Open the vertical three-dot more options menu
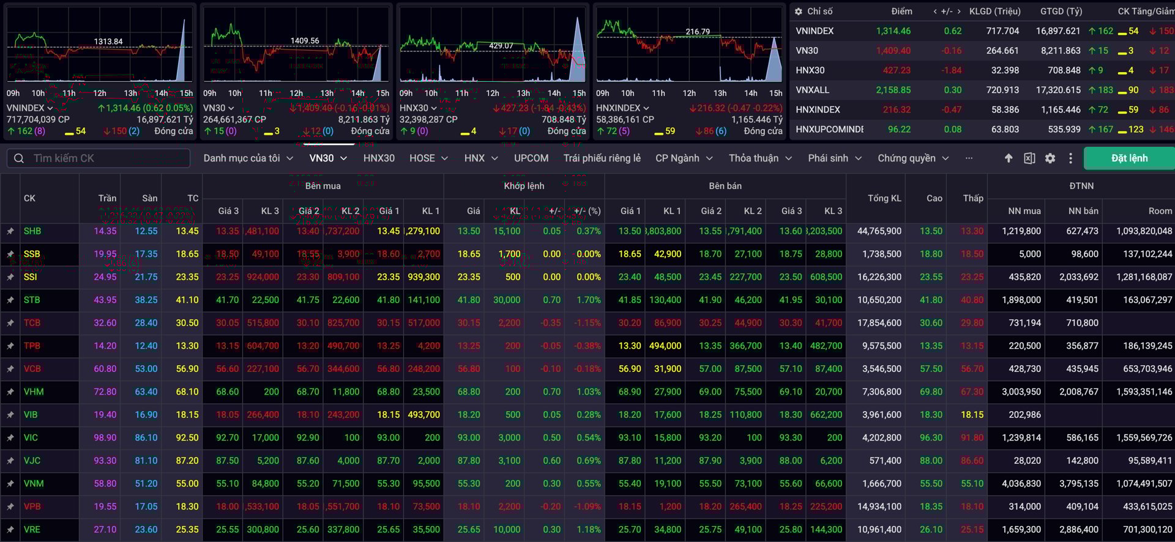1175x542 pixels. [x=1070, y=158]
